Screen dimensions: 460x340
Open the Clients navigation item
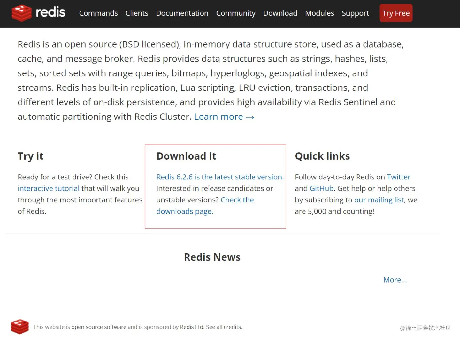pyautogui.click(x=137, y=13)
